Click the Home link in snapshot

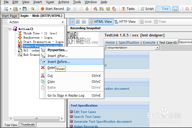(x=110, y=43)
